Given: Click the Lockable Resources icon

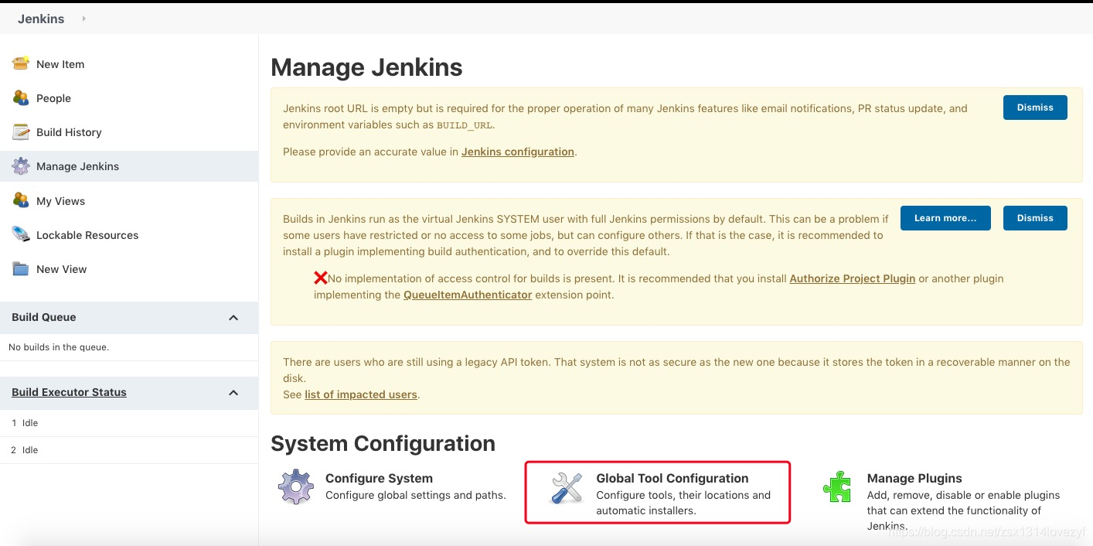Looking at the screenshot, I should 21,234.
